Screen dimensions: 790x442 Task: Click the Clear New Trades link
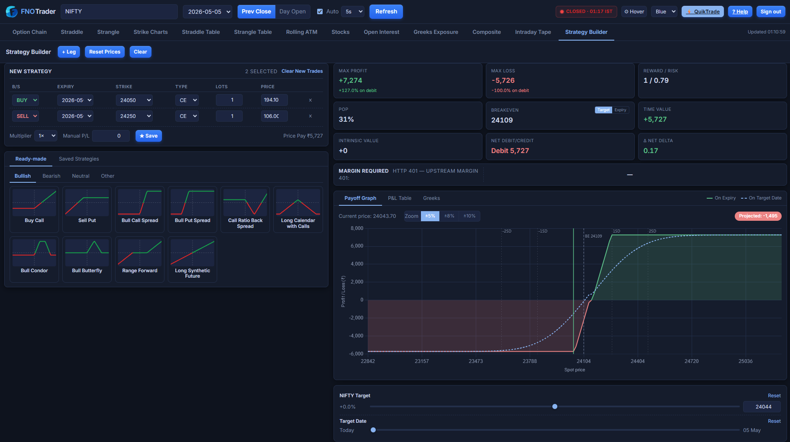302,71
